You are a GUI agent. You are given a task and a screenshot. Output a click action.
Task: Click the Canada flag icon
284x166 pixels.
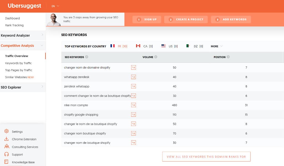coord(138,46)
